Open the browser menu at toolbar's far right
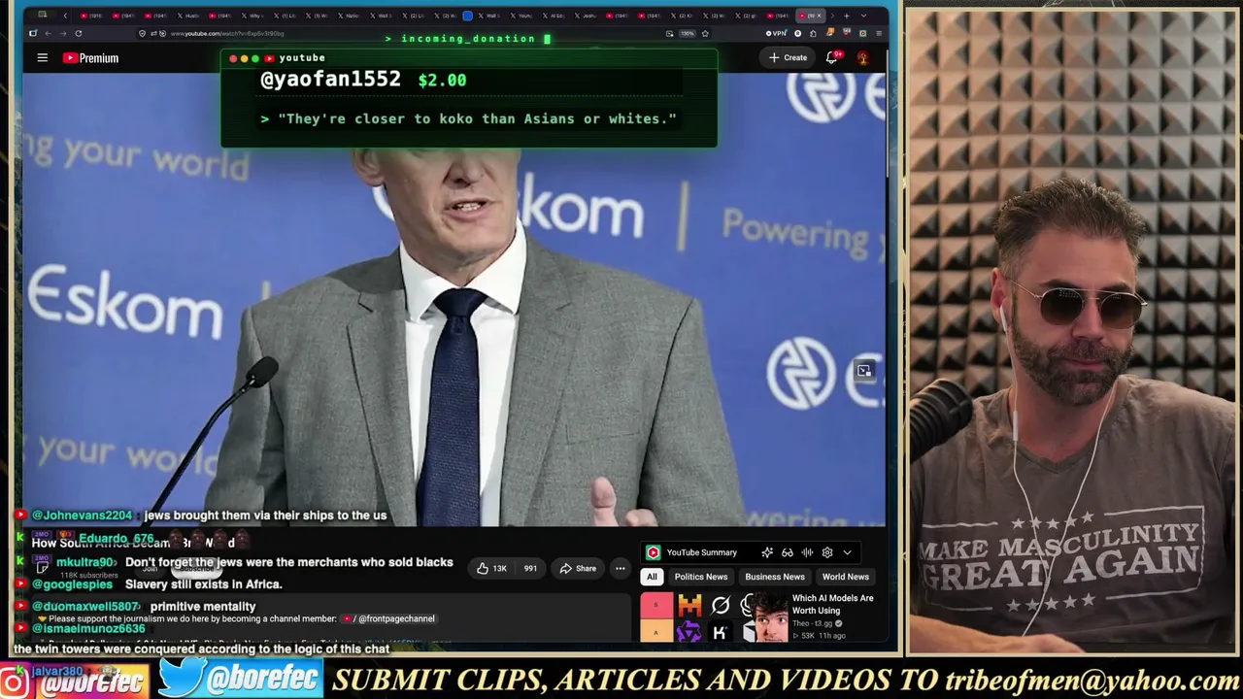The height and width of the screenshot is (699, 1243). click(x=879, y=34)
